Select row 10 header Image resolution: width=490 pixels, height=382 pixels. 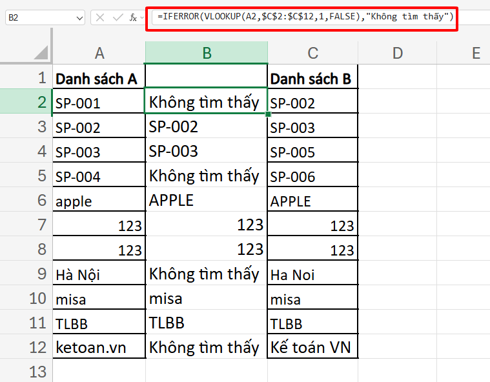[26, 297]
